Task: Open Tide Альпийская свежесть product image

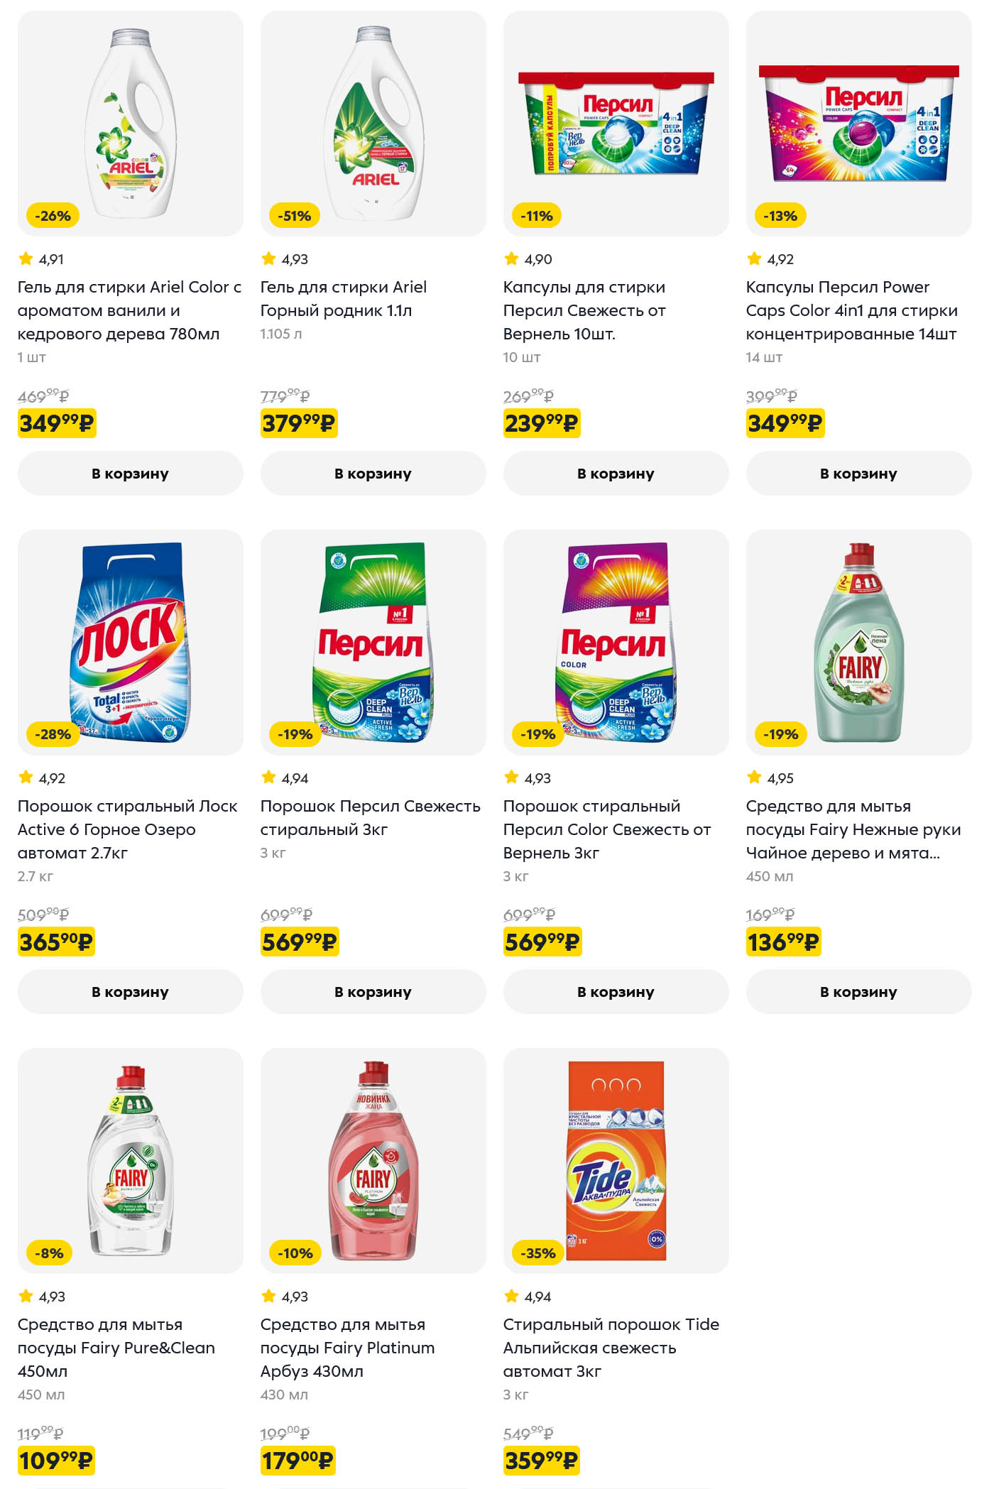Action: pyautogui.click(x=616, y=1160)
